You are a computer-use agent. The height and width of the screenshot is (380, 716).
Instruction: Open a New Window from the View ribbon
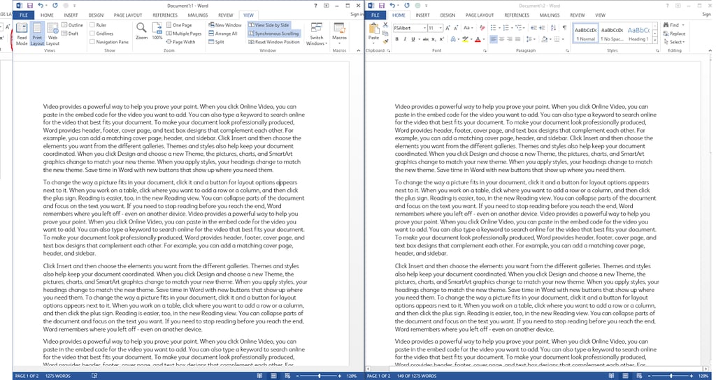224,25
